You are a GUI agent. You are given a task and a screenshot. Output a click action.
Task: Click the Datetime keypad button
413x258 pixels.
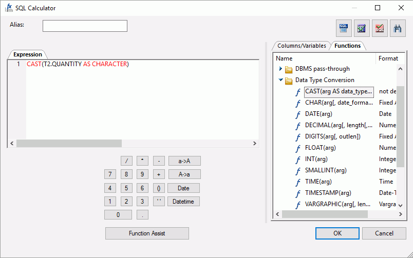(x=183, y=202)
